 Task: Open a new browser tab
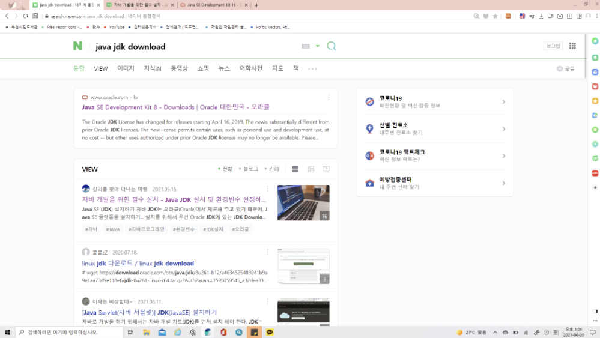[x=256, y=5]
